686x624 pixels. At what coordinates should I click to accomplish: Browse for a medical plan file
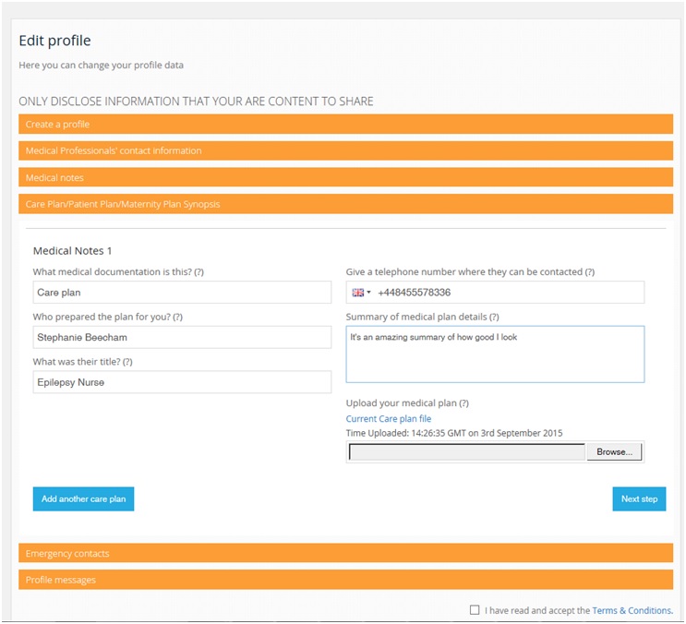[x=614, y=452]
